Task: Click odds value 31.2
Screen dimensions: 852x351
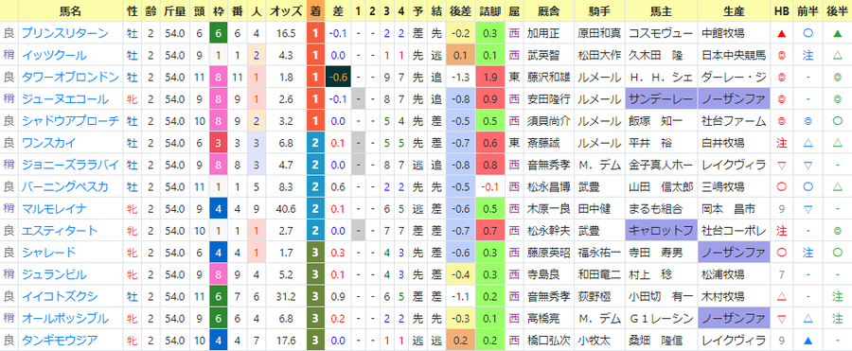Action: [x=285, y=296]
